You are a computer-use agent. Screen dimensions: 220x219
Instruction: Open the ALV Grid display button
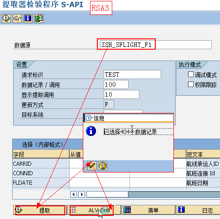pyautogui.click(x=94, y=210)
